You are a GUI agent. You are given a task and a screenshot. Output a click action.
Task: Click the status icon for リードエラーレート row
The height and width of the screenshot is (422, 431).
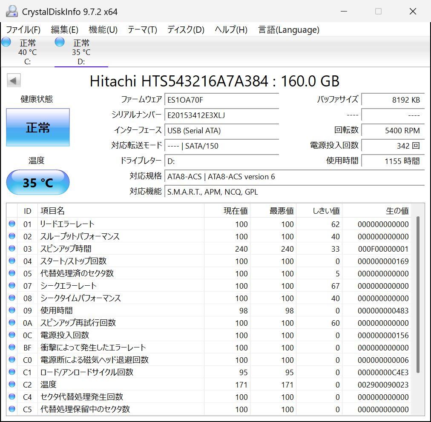coord(12,224)
